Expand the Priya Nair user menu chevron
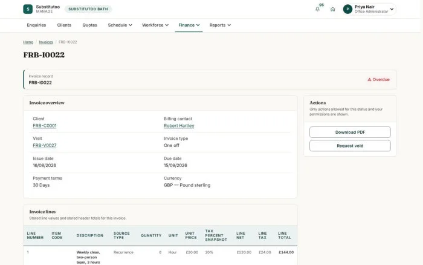Viewport: 423px width, 265px height. click(392, 9)
